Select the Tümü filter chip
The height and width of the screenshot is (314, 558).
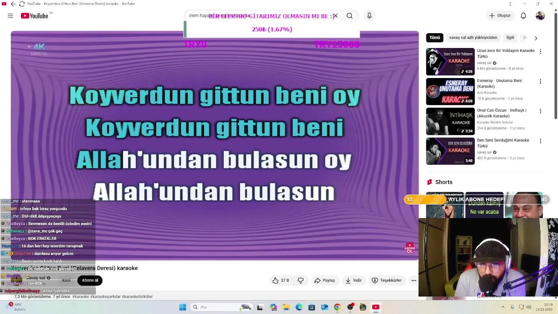[x=435, y=38]
